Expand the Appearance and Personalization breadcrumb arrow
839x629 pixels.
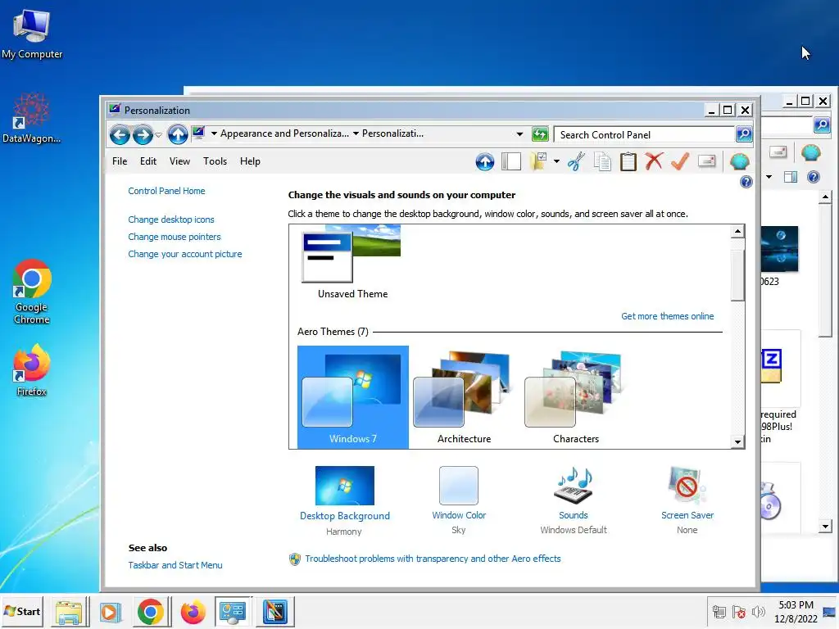point(356,133)
